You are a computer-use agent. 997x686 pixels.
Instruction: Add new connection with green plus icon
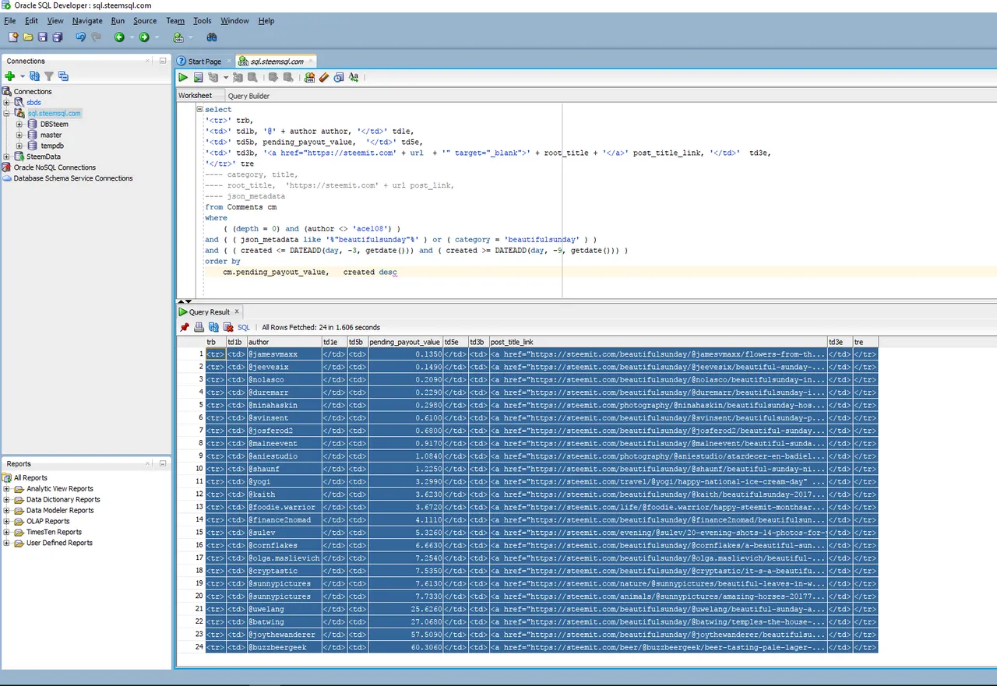point(9,76)
